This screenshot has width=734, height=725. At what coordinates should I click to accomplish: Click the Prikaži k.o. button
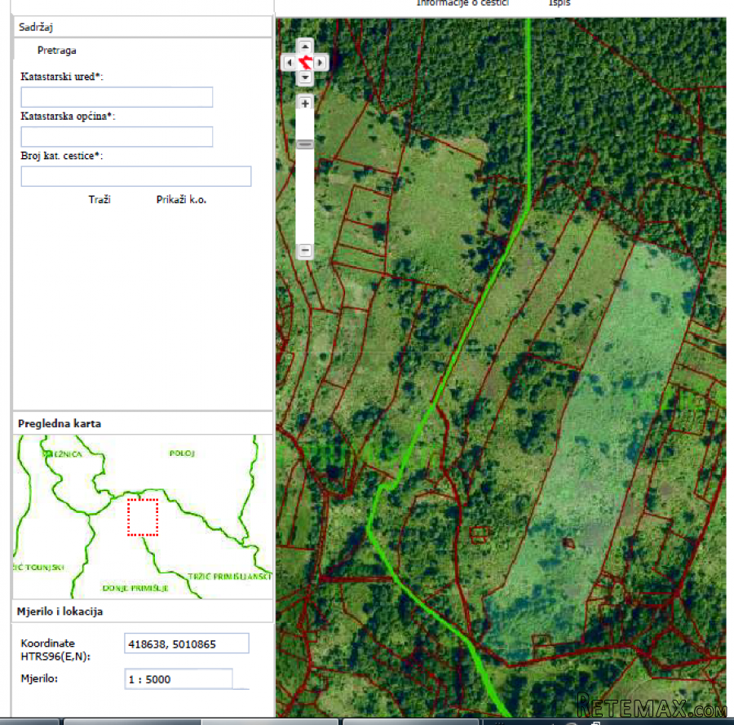tap(181, 200)
